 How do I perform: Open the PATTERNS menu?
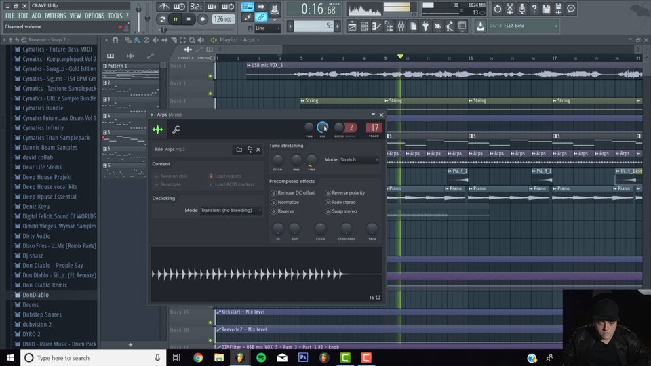tap(55, 16)
